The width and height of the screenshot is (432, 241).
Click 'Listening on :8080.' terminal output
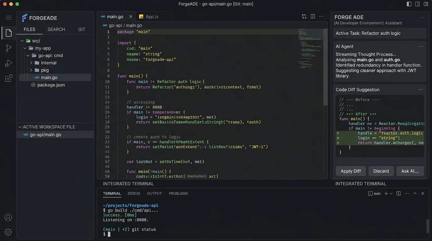tap(126, 220)
